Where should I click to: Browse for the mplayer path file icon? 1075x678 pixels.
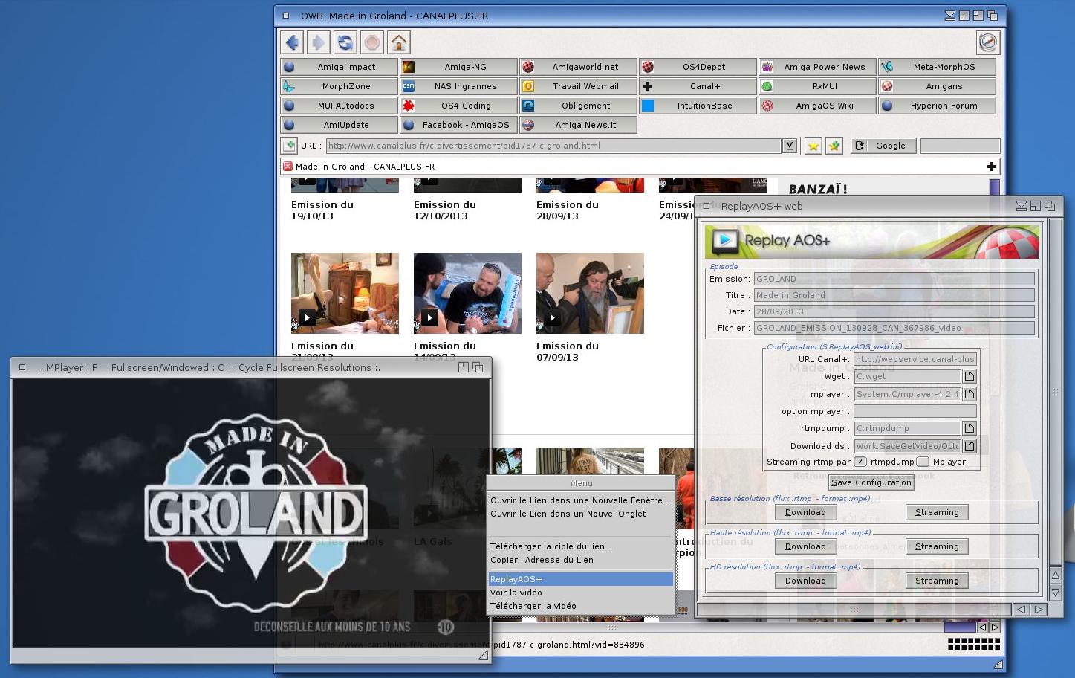click(x=970, y=394)
